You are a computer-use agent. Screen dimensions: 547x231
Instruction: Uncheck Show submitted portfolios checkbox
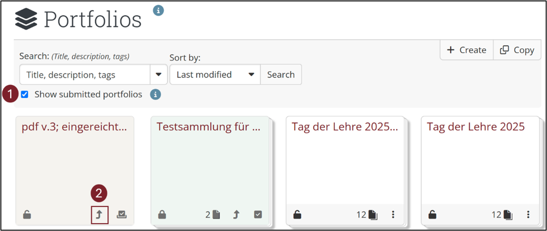(25, 95)
